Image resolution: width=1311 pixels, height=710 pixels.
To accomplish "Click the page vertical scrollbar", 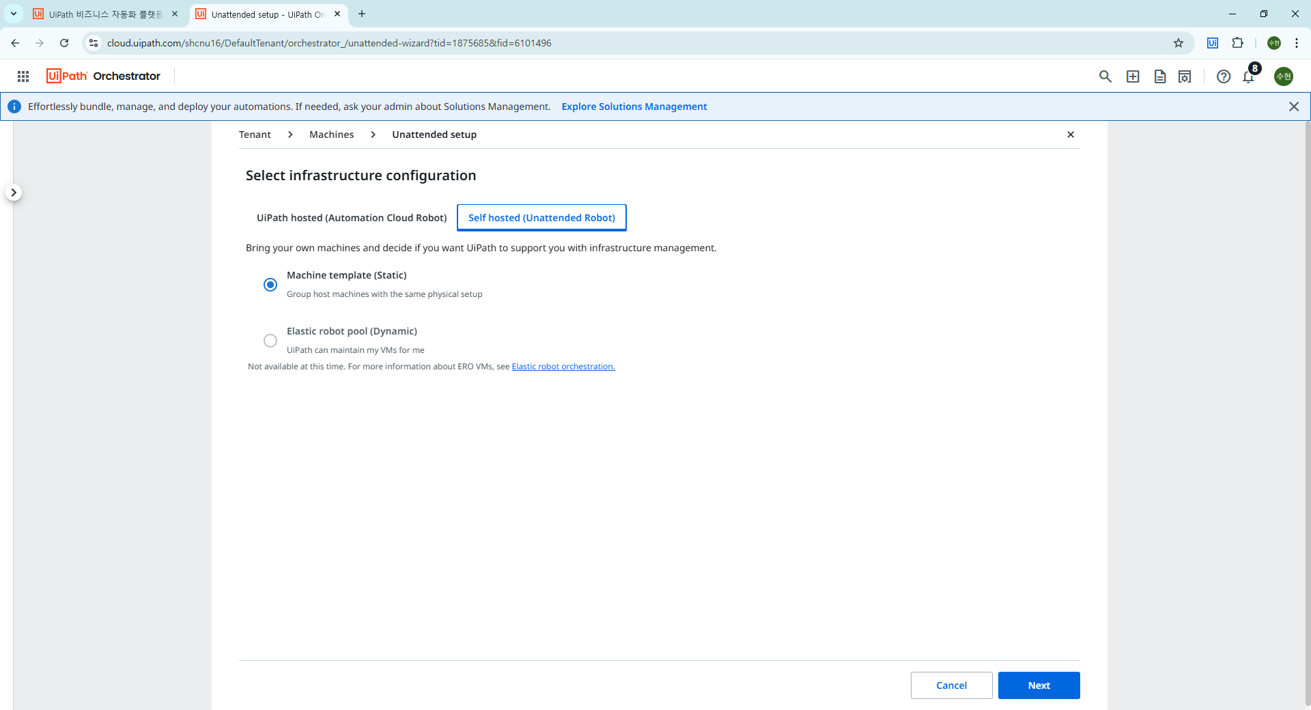I will pos(1307,414).
